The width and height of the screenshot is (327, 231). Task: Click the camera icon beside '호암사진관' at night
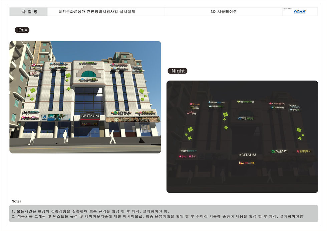click(240, 118)
